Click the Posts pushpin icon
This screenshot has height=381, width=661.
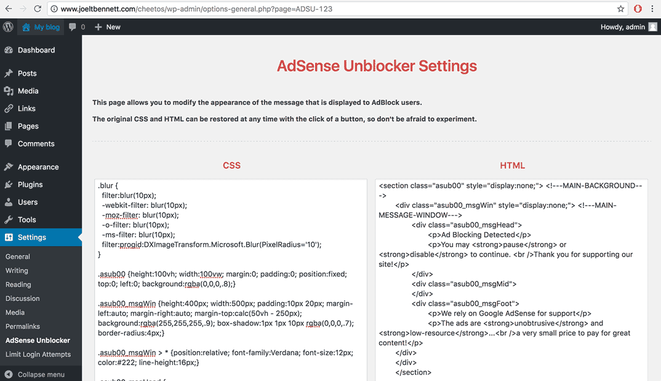click(9, 73)
